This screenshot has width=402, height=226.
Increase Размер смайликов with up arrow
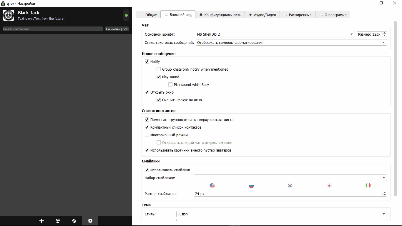coord(385,192)
